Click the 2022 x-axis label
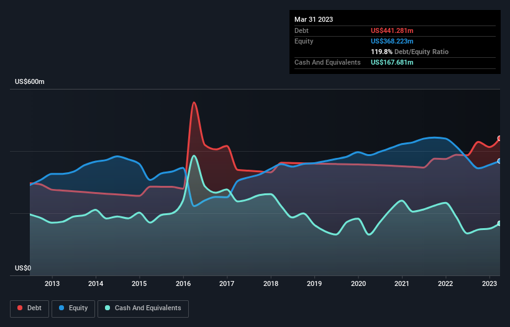Viewport: 510px width, 327px height. (x=445, y=283)
